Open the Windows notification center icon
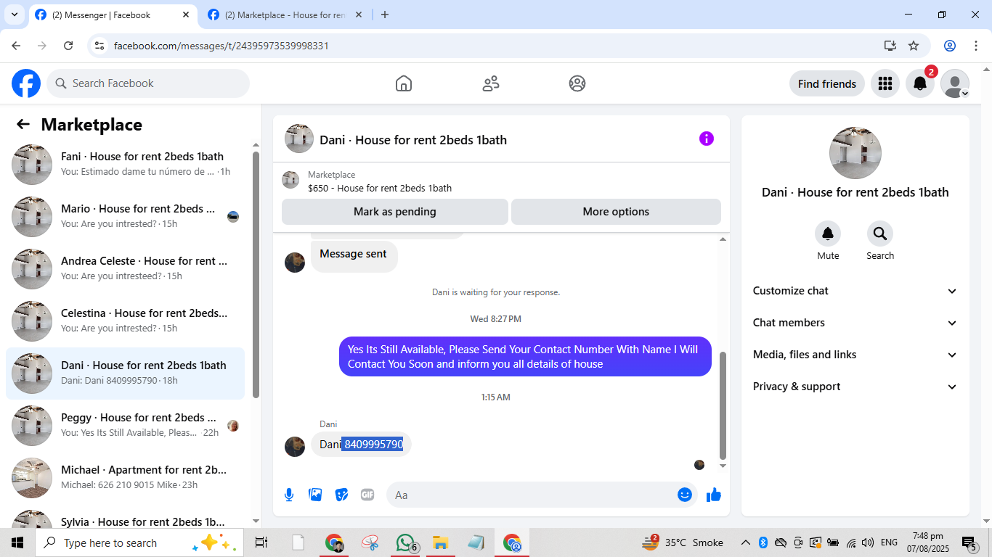This screenshot has width=992, height=557. point(969,542)
